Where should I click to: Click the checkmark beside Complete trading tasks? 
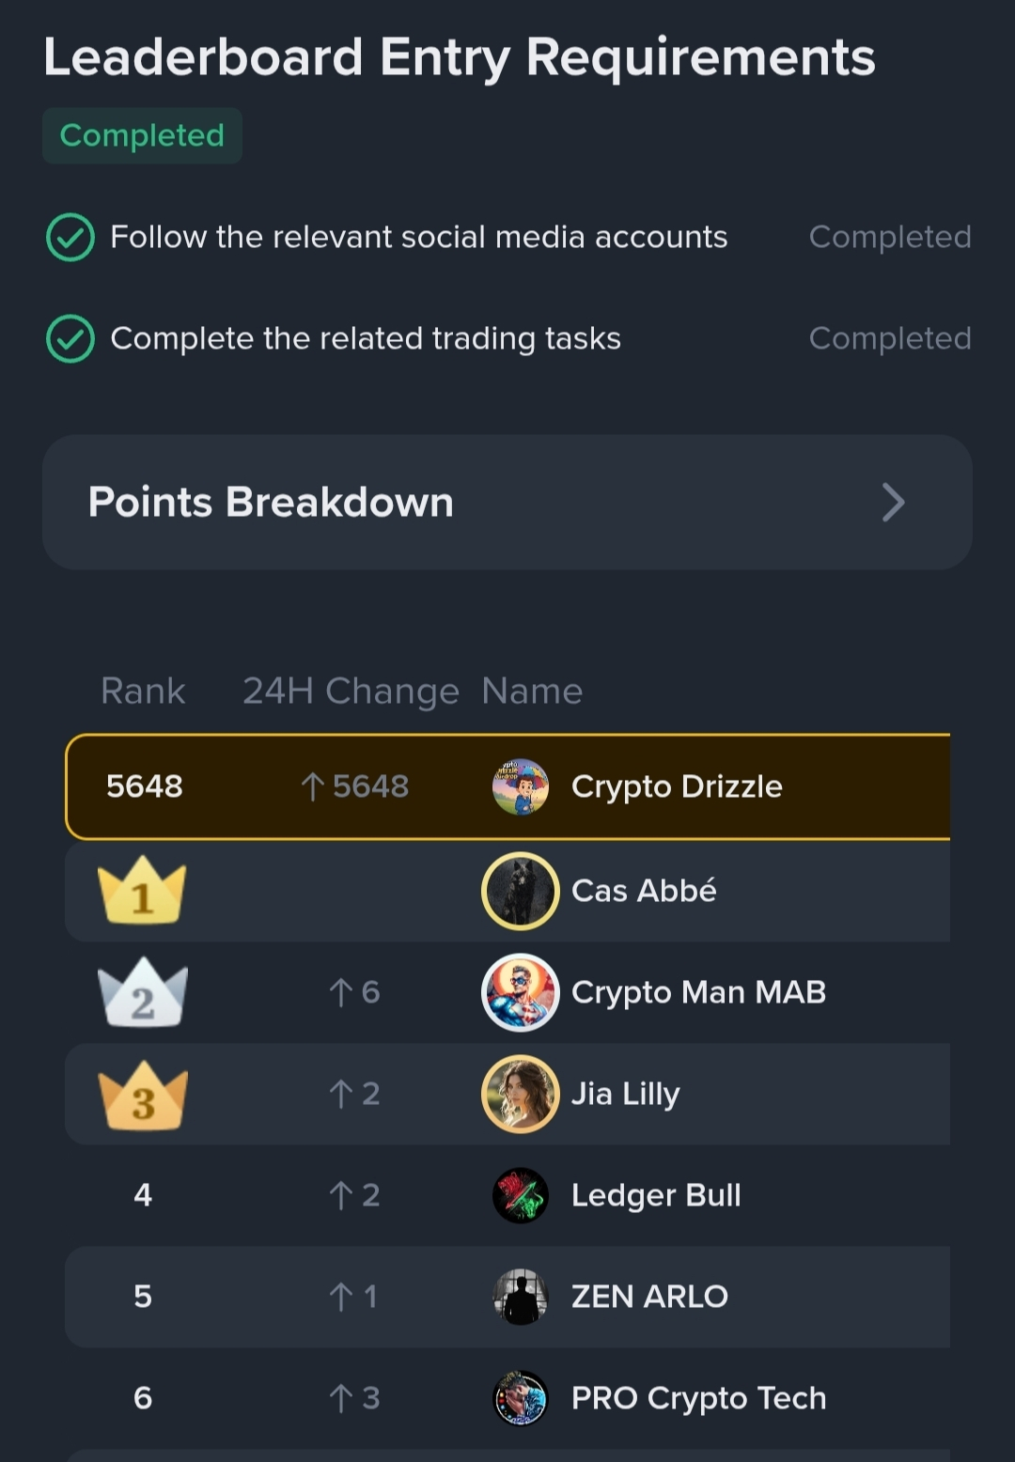coord(70,338)
